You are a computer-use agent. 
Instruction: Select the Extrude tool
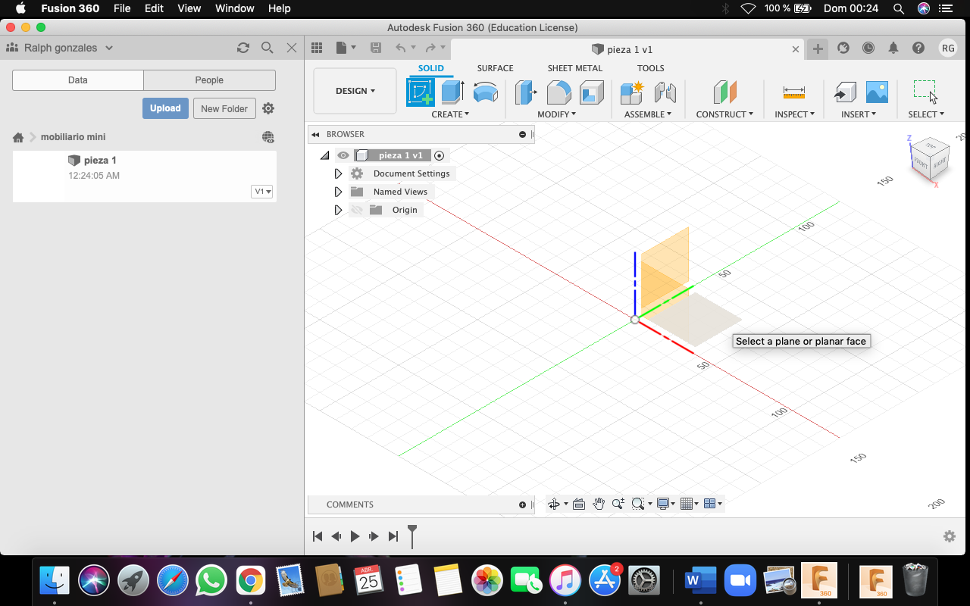point(452,92)
